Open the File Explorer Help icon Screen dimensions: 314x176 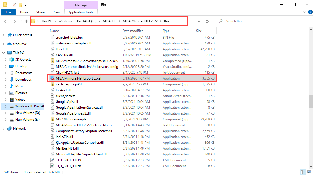coord(310,12)
